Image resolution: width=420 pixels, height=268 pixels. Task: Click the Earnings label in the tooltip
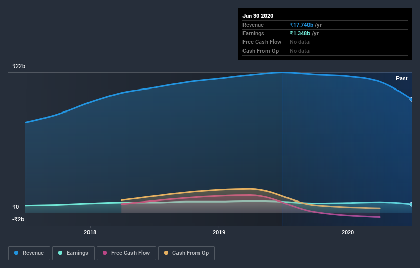[253, 33]
